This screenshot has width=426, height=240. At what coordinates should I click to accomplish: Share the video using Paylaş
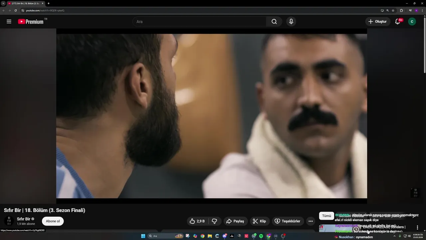coord(235,221)
